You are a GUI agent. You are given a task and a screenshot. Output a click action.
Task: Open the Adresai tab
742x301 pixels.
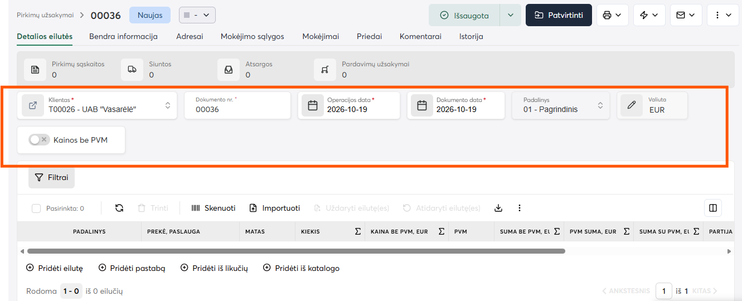[190, 36]
